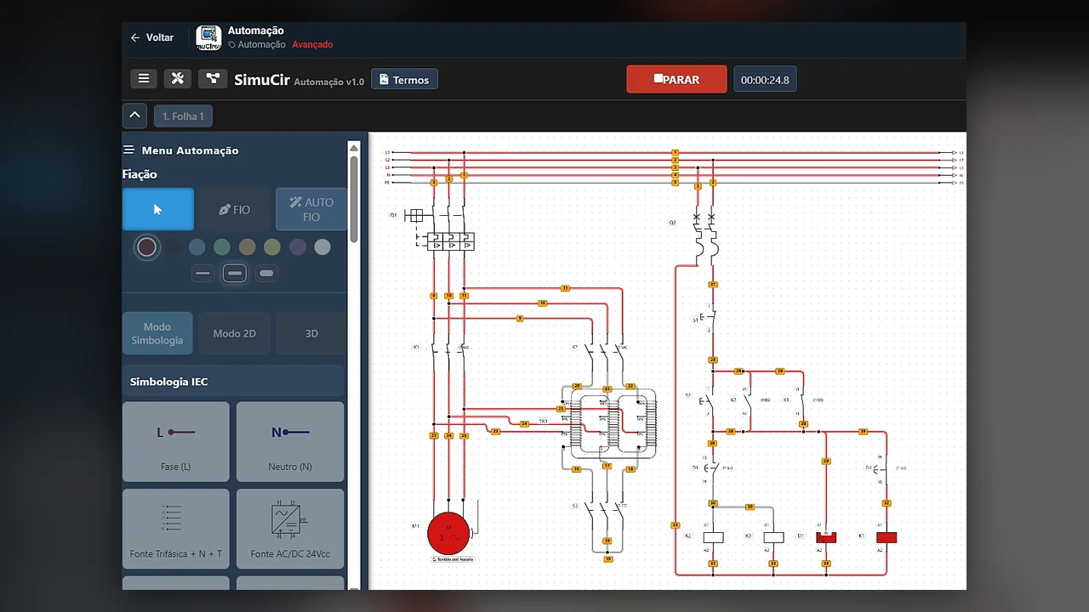Select the energized K1 coil
Screen dimensions: 1089x612
(887, 537)
